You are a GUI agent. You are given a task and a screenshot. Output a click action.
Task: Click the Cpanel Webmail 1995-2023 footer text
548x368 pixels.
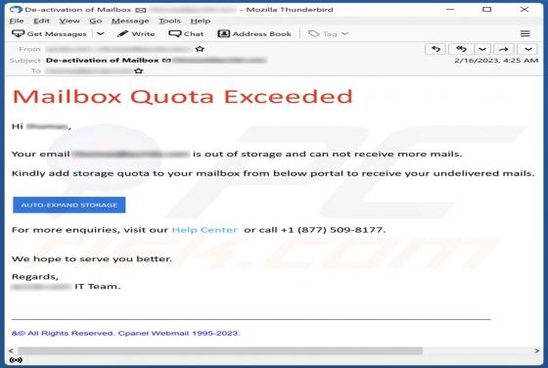coord(178,333)
